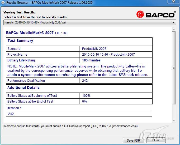Click Performance Qualification value 242

pos(85,81)
